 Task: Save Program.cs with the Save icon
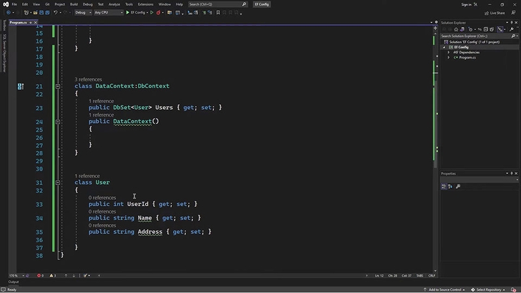pos(41,12)
